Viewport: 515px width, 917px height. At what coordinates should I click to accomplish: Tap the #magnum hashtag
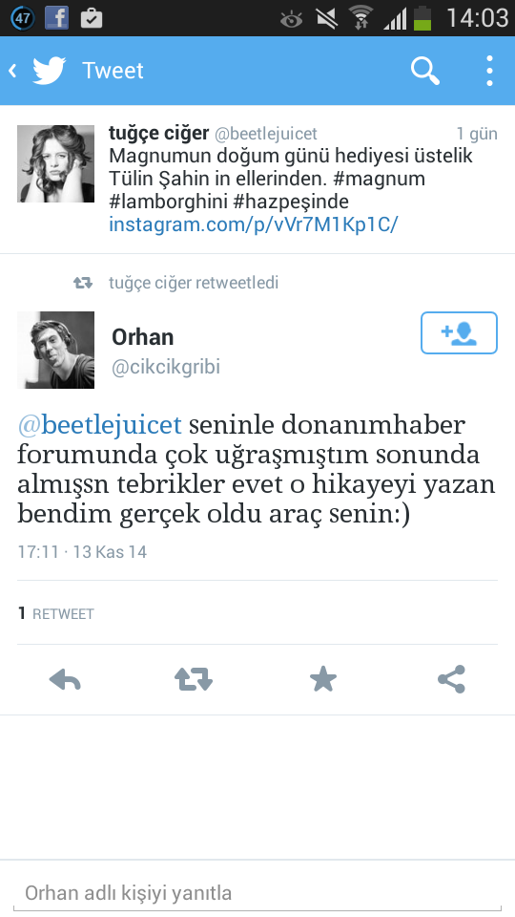pos(379,179)
